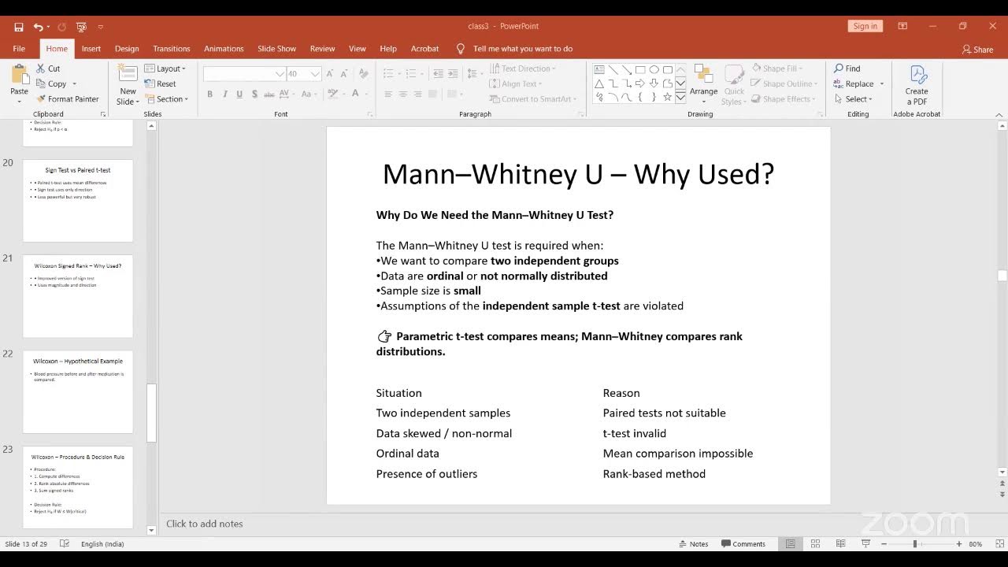
Task: Insert a New Slide
Action: pos(128,85)
